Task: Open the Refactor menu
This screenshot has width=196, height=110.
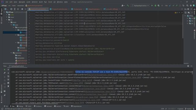Action: pos(35,2)
